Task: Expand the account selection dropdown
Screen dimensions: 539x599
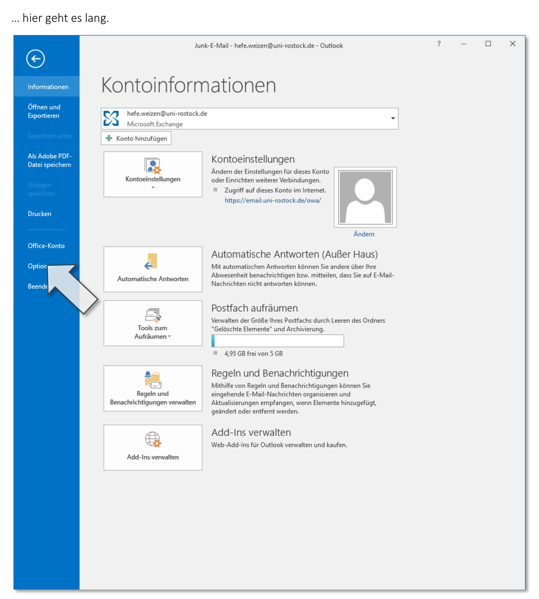Action: click(393, 118)
